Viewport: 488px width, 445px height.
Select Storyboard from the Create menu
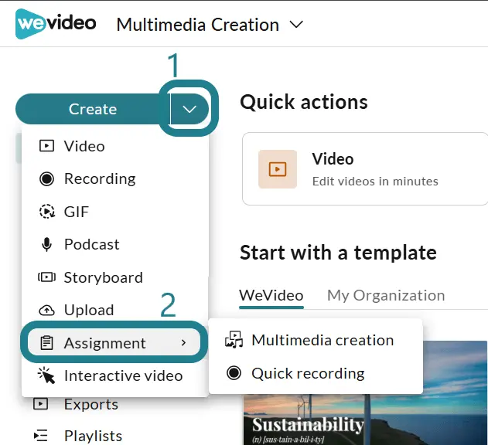coord(115,277)
